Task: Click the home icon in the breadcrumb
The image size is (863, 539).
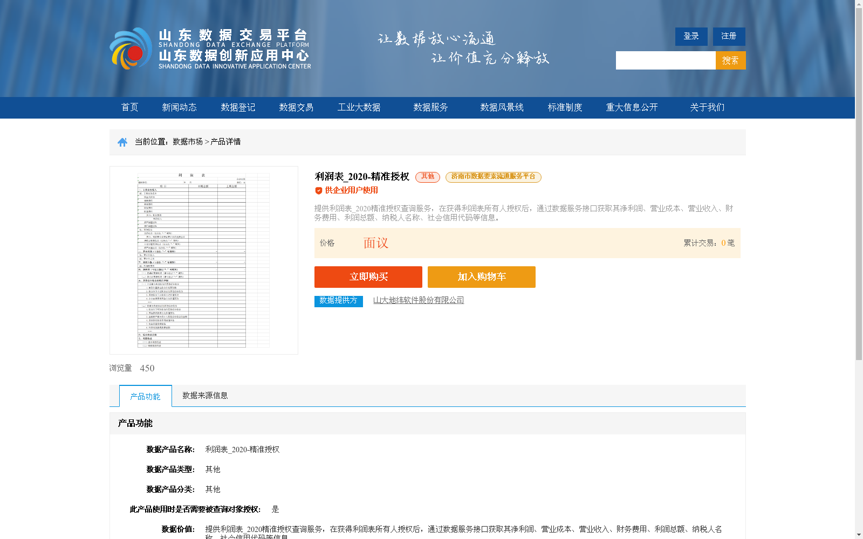Action: tap(122, 142)
